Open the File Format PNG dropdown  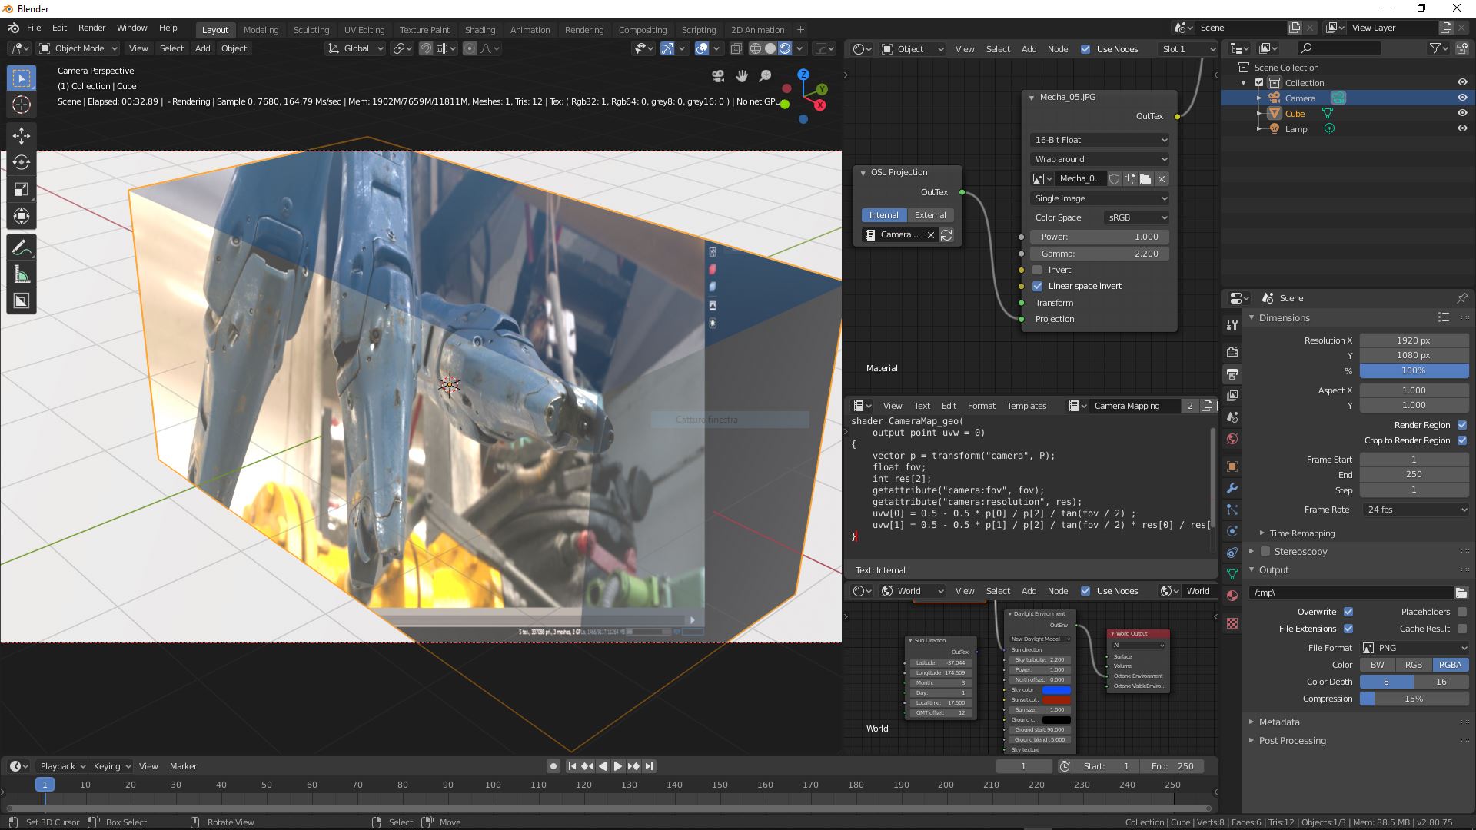(x=1414, y=648)
